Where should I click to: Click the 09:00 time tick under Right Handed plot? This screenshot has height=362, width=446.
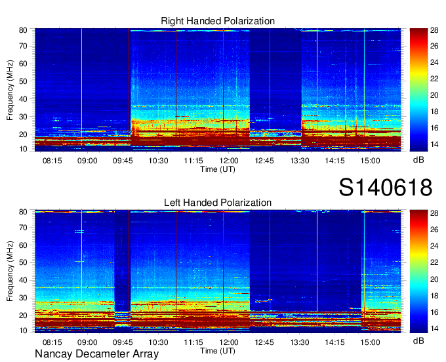[x=87, y=161]
